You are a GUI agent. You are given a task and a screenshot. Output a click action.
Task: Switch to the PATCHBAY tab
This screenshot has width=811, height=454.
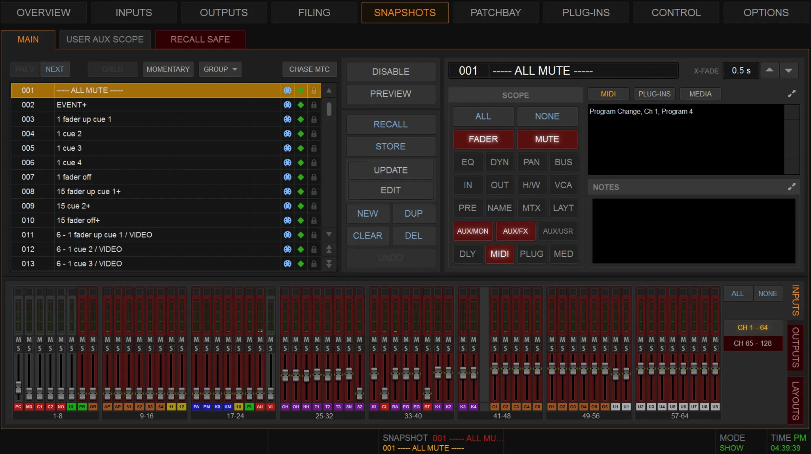495,13
